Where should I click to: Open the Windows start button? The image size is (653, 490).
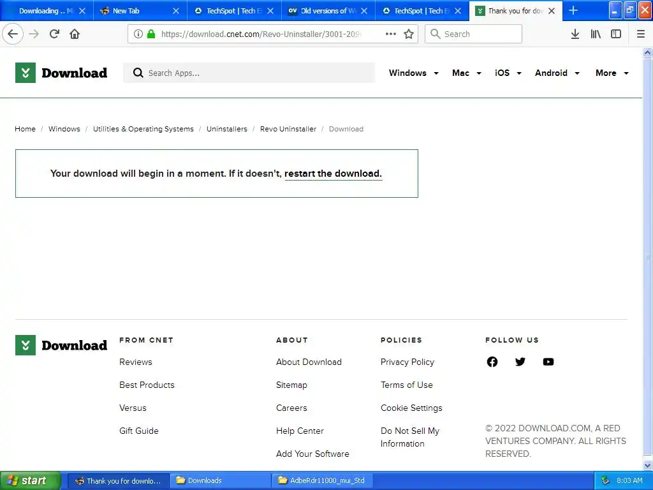pyautogui.click(x=30, y=480)
